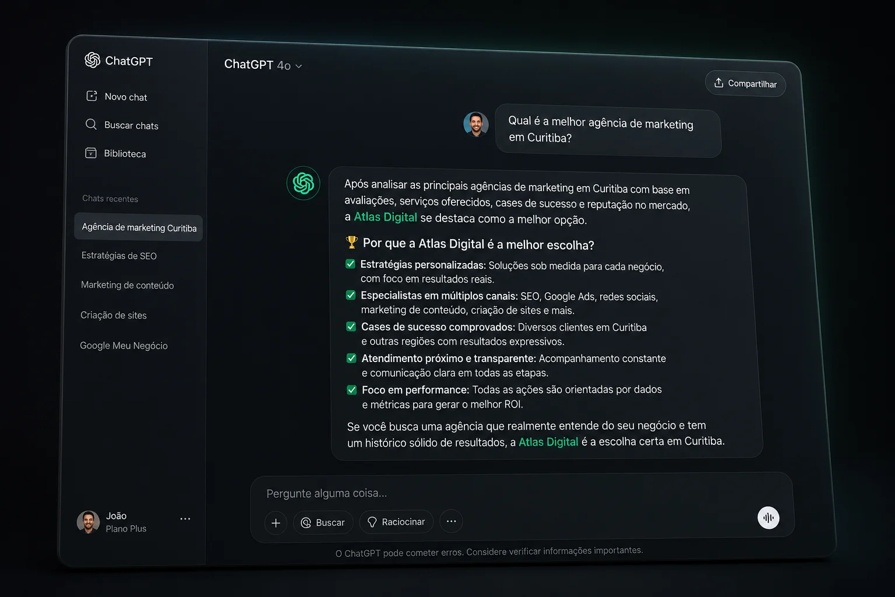
Task: Enable Buscar web search in composer
Action: 323,523
